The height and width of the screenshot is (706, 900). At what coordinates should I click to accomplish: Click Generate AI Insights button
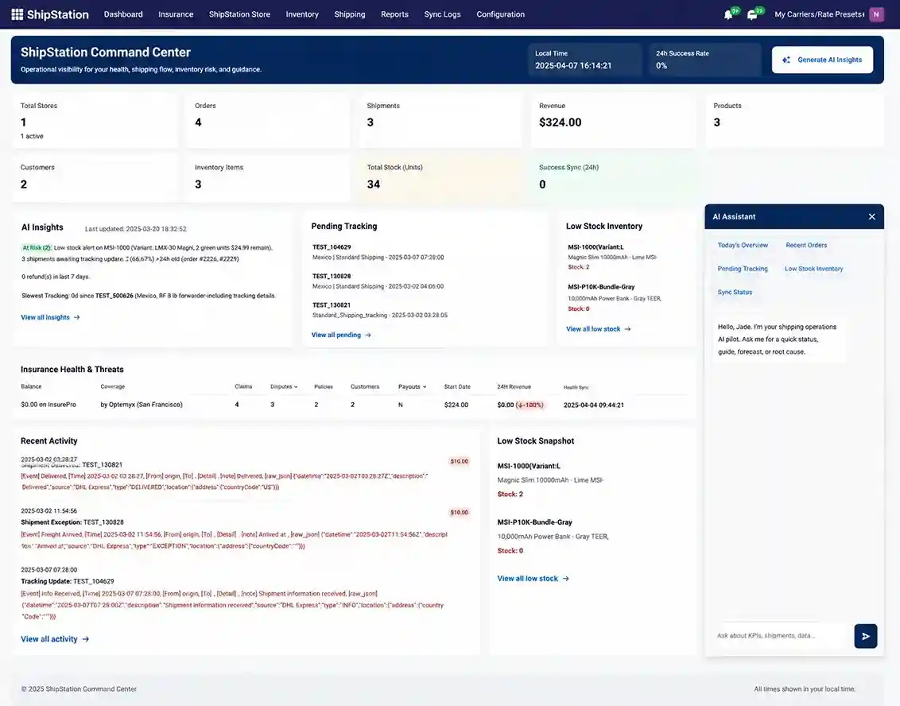click(822, 60)
